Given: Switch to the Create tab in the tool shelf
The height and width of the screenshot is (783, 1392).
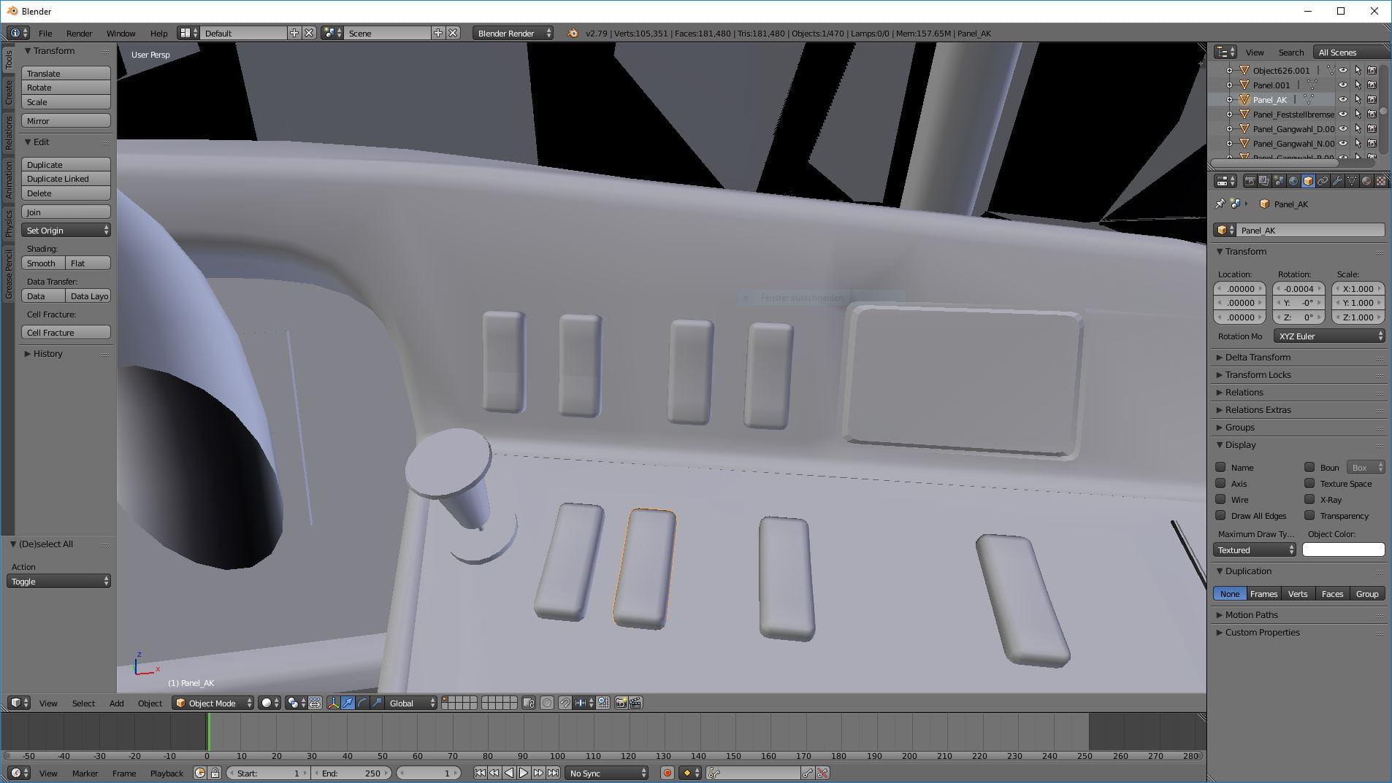Looking at the screenshot, I should pyautogui.click(x=9, y=92).
